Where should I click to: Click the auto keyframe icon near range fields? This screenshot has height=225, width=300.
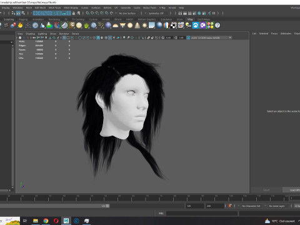pos(230,206)
